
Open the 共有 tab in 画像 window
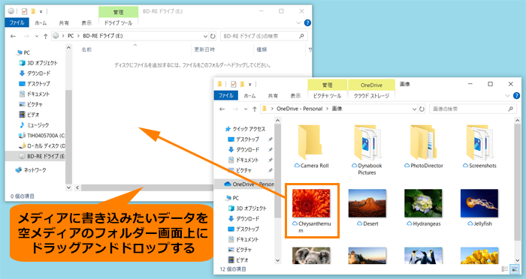(x=273, y=96)
